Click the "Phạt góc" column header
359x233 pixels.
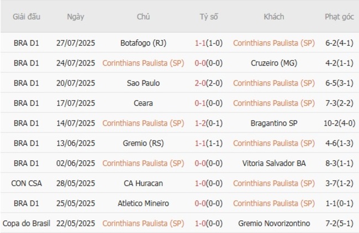pyautogui.click(x=339, y=17)
